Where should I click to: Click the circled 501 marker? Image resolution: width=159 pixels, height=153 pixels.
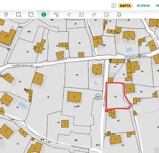point(98,97)
